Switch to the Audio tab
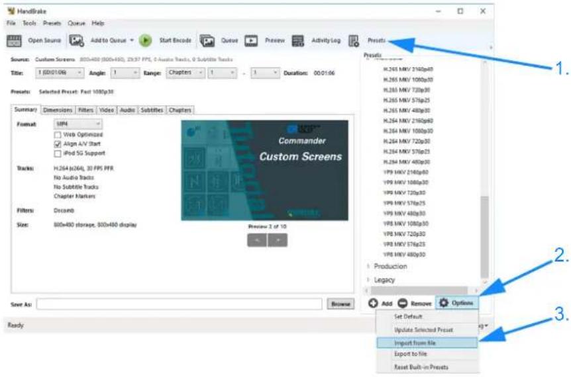The image size is (571, 377). (x=127, y=110)
